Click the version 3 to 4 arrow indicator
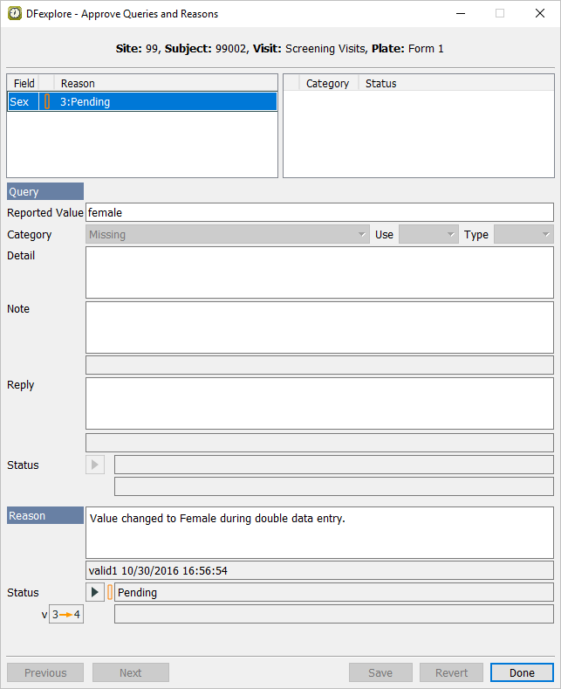 point(66,614)
